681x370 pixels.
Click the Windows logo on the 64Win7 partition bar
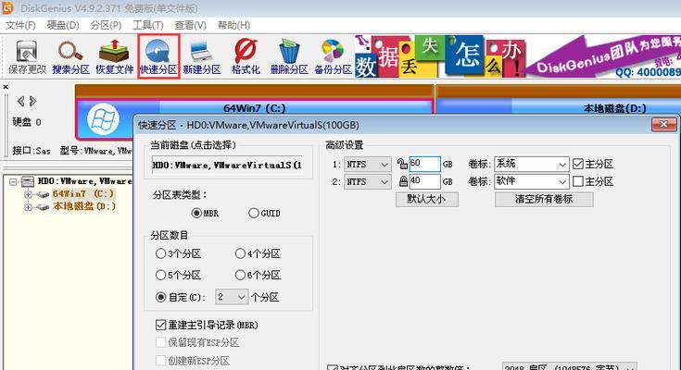click(x=103, y=119)
